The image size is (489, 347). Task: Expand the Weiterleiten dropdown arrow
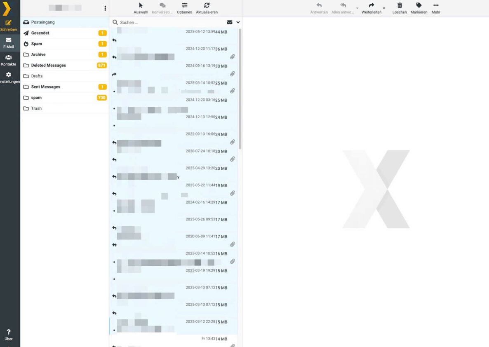point(384,8)
